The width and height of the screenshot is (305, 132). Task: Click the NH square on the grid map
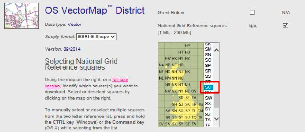174,72
